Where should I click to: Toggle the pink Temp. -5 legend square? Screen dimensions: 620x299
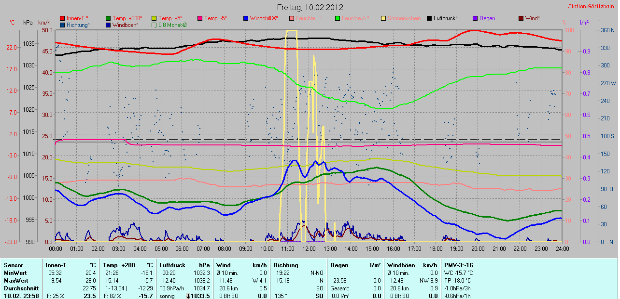click(200, 18)
